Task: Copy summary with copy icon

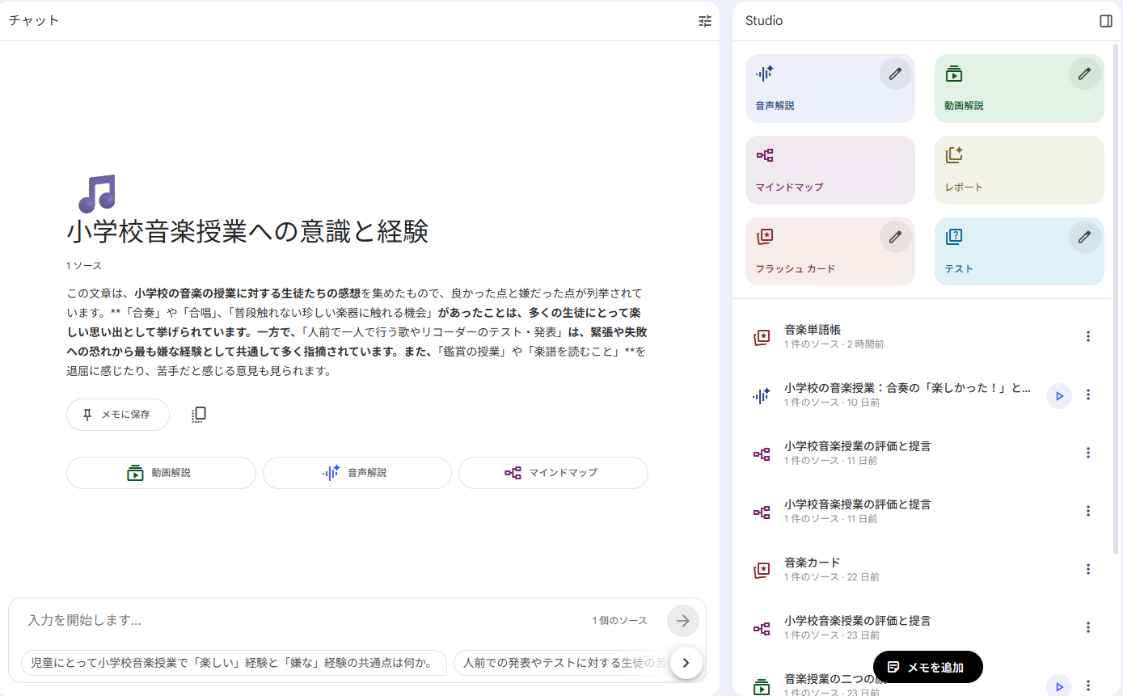Action: [199, 415]
